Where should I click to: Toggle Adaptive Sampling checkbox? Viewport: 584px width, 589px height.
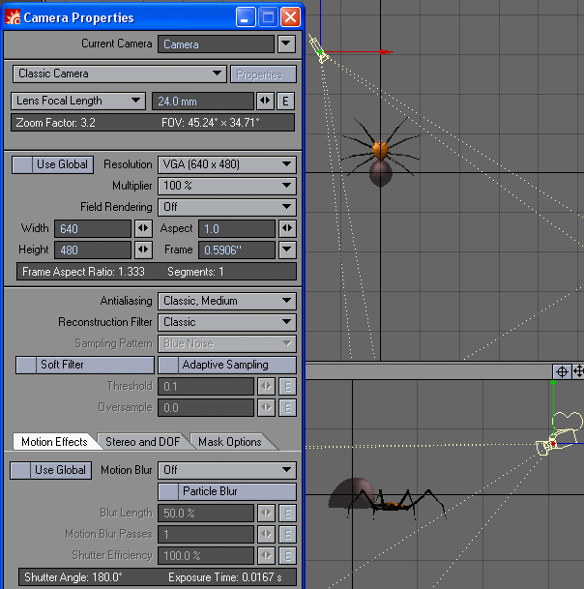(226, 365)
